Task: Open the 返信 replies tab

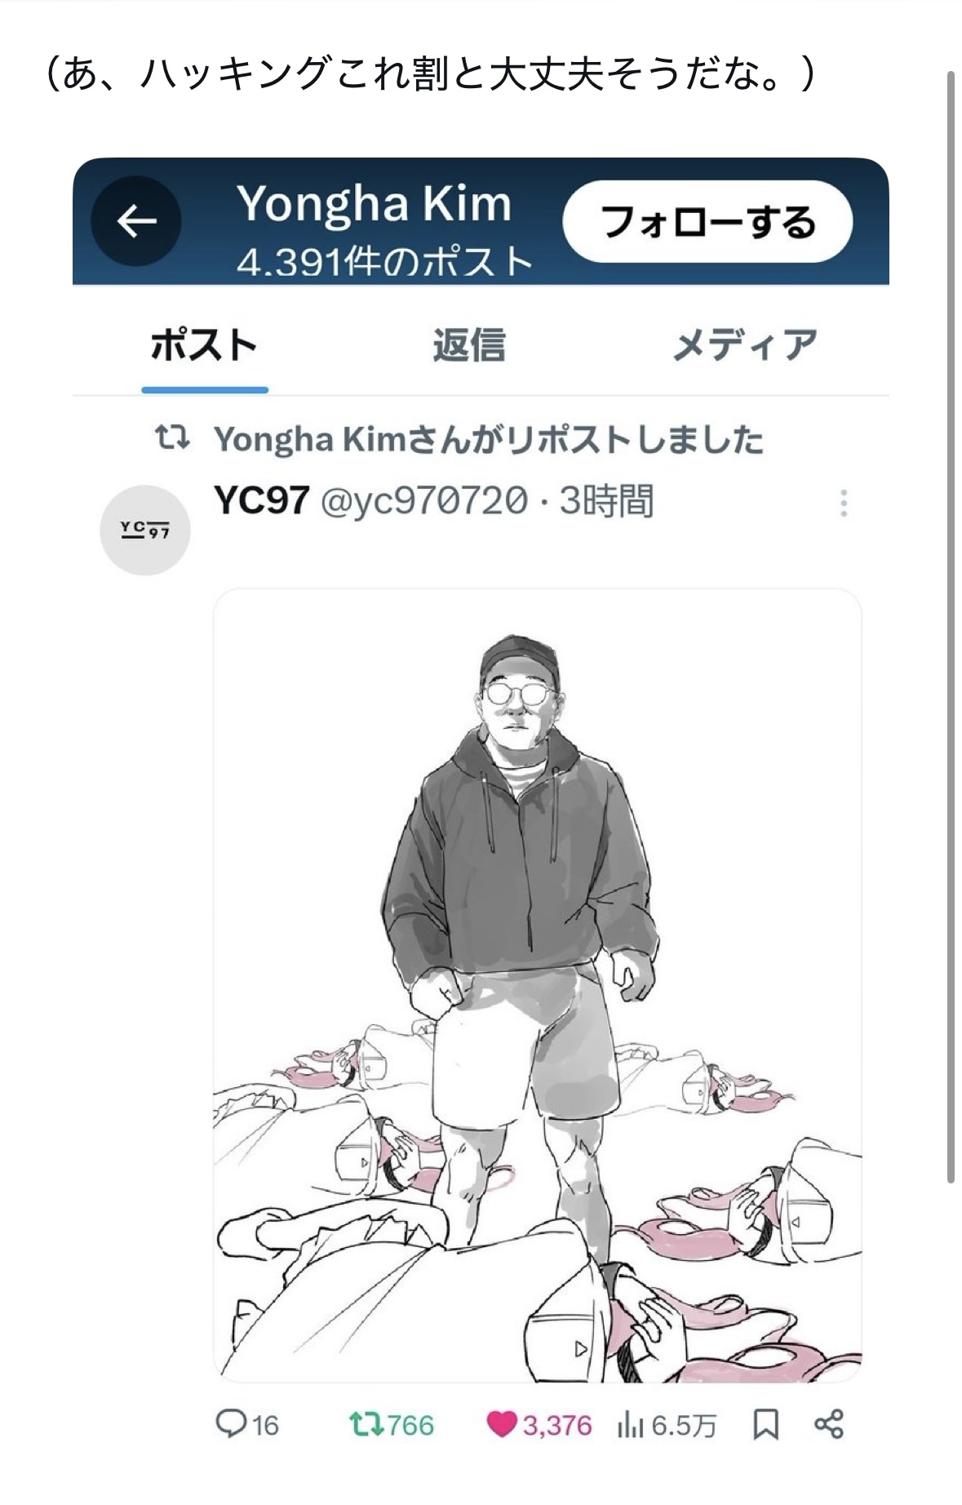Action: pyautogui.click(x=469, y=345)
